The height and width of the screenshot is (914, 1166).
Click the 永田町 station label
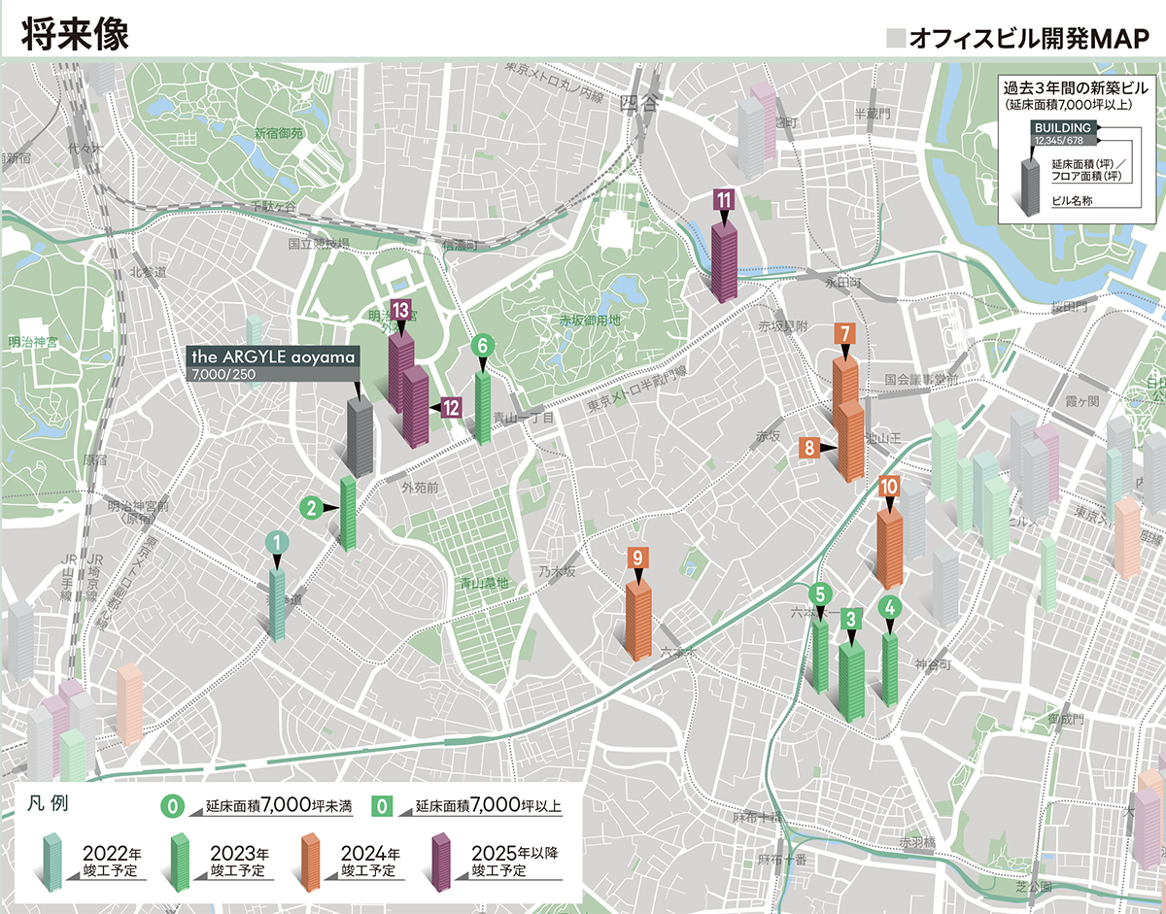click(843, 282)
